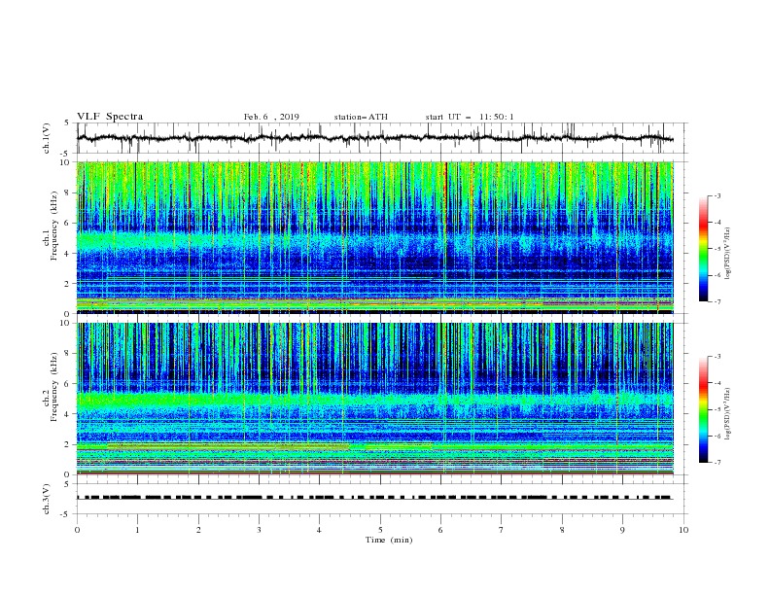Click the time axis tick label "1"

(137, 530)
